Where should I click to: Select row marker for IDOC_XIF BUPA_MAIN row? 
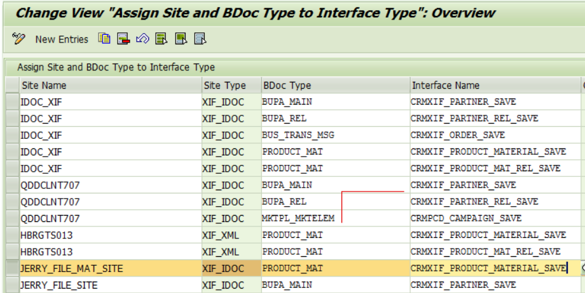[x=12, y=101]
